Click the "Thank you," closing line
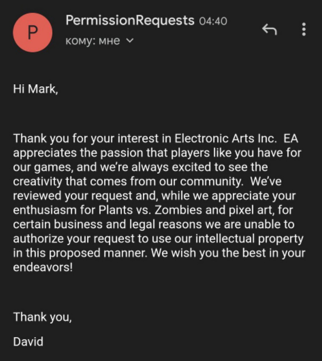Image resolution: width=322 pixels, height=361 pixels. pos(42,317)
